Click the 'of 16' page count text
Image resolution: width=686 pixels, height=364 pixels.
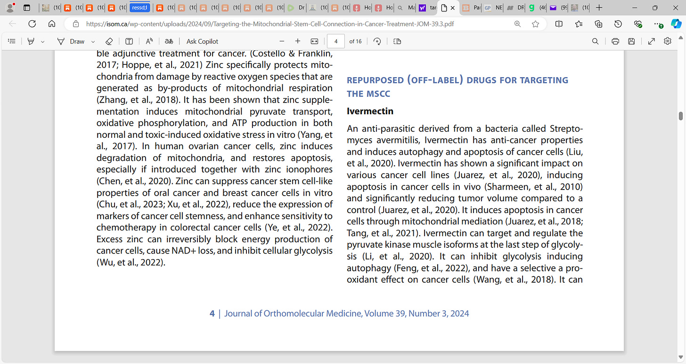[x=355, y=41]
